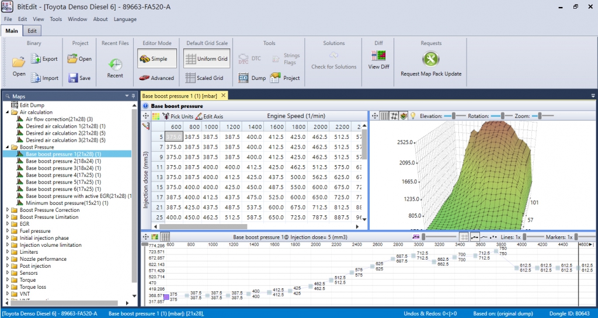This screenshot has height=318, width=598.
Task: Click the Export binary button
Action: tap(44, 59)
